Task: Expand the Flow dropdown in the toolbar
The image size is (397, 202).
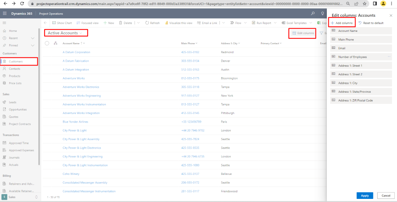Action: (x=246, y=23)
